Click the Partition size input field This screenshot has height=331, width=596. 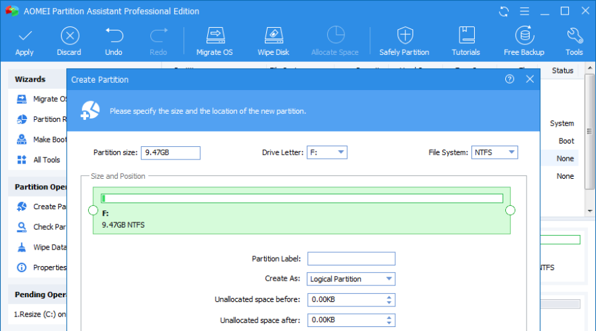click(171, 153)
